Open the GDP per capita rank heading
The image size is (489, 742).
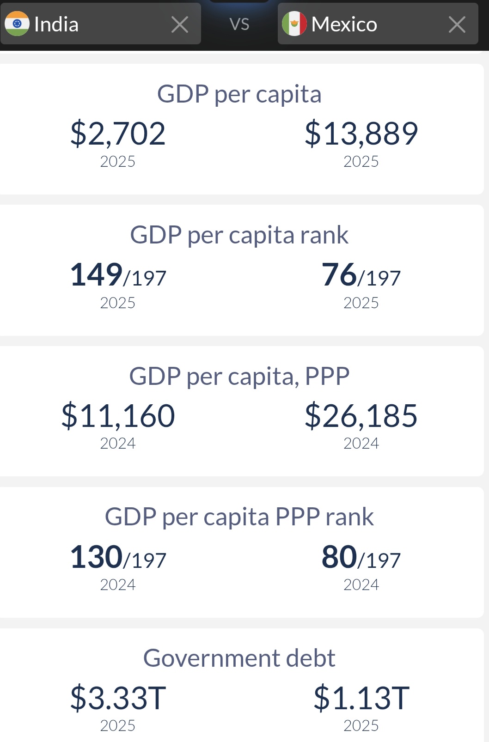coord(239,236)
